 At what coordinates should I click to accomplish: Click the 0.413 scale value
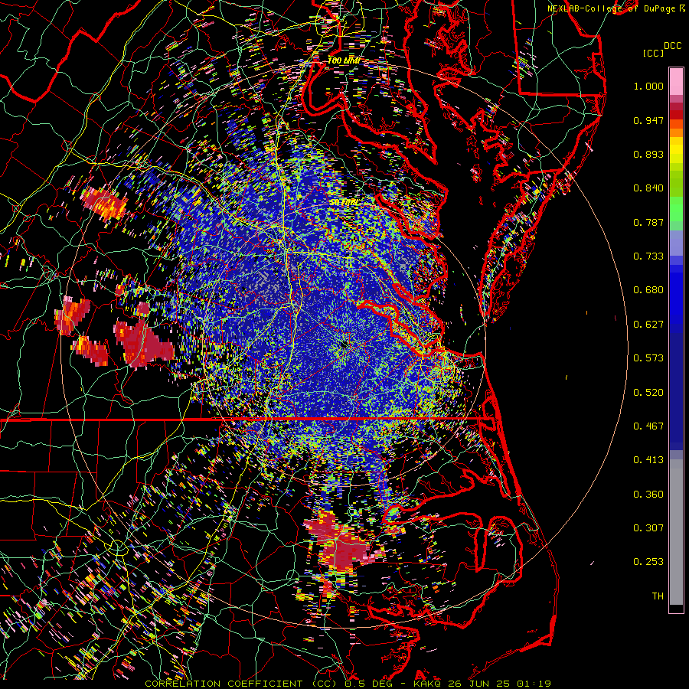(648, 460)
